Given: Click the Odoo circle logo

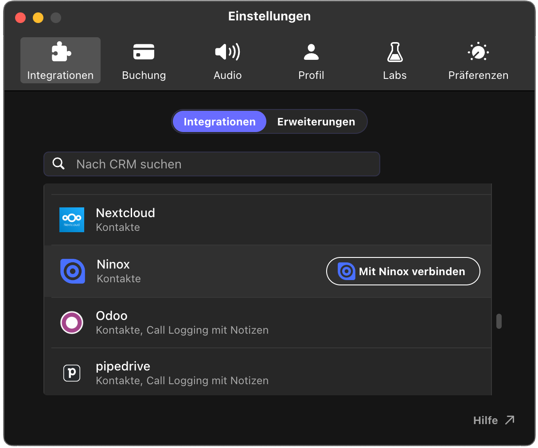Looking at the screenshot, I should [x=72, y=323].
